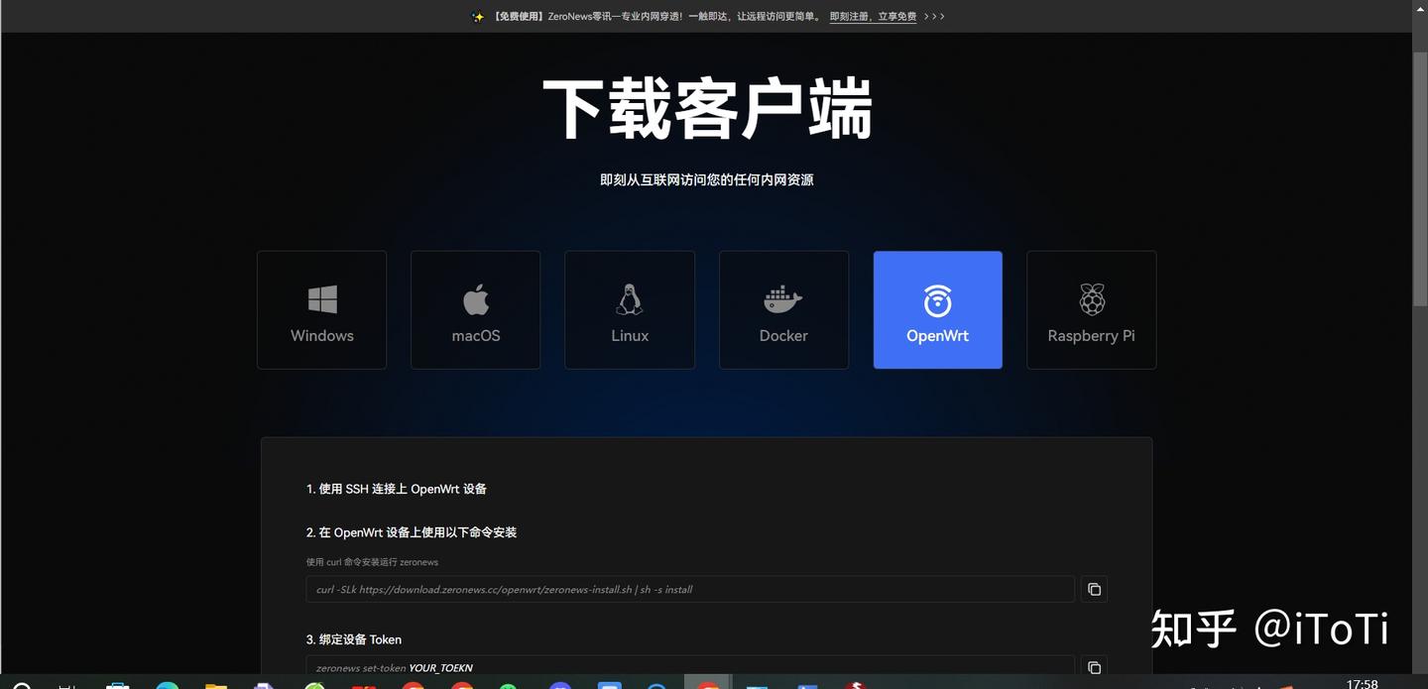The width and height of the screenshot is (1428, 689).
Task: Click the OpenWrt wireless signal icon
Action: tap(937, 298)
